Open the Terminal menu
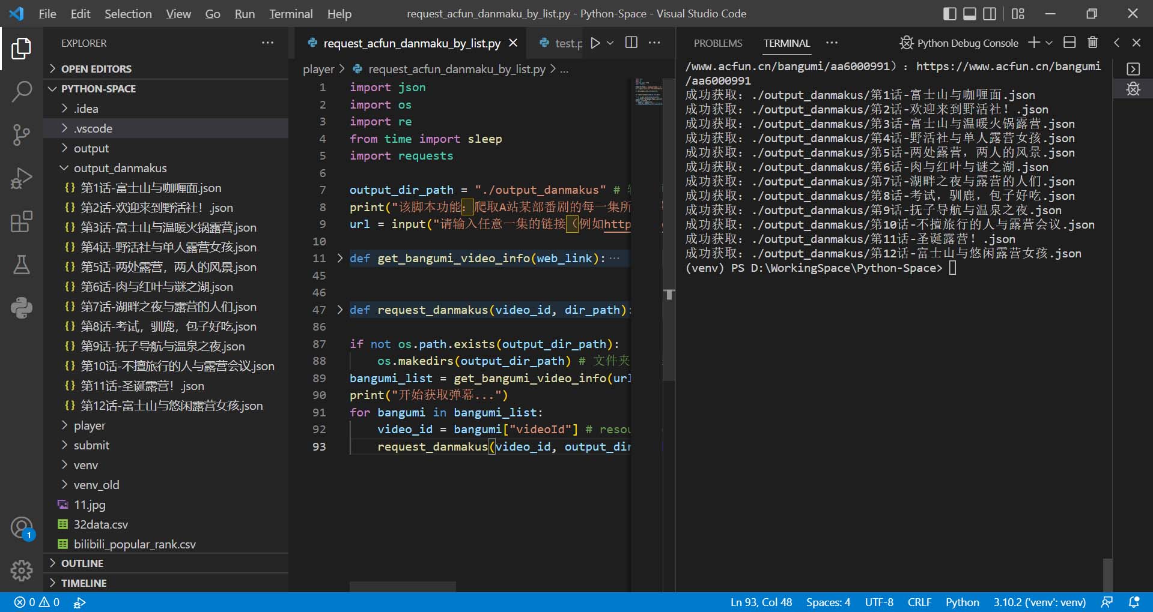 click(x=291, y=14)
